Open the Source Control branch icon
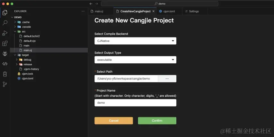Screen dimensions: 274x137 pyautogui.click(x=5, y=85)
